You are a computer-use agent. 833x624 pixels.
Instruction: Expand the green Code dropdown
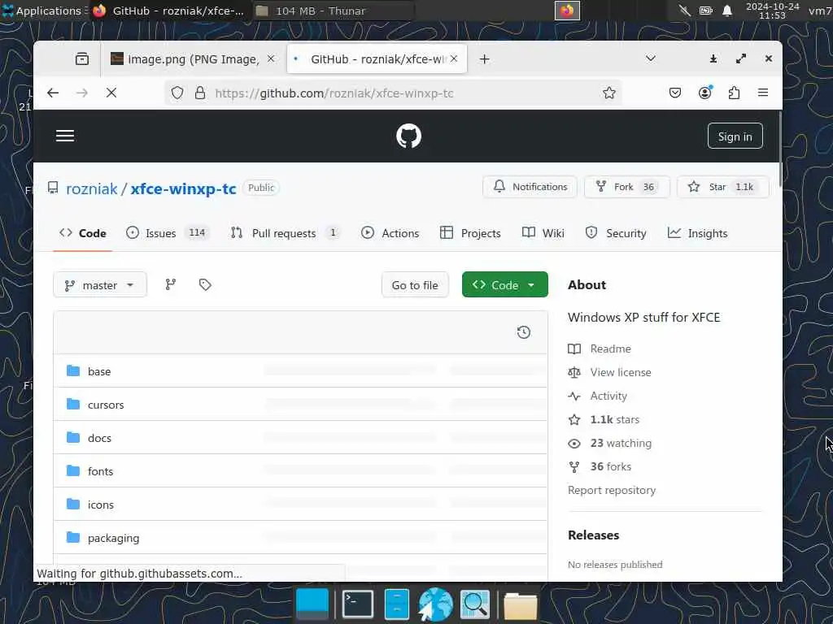[x=504, y=285]
